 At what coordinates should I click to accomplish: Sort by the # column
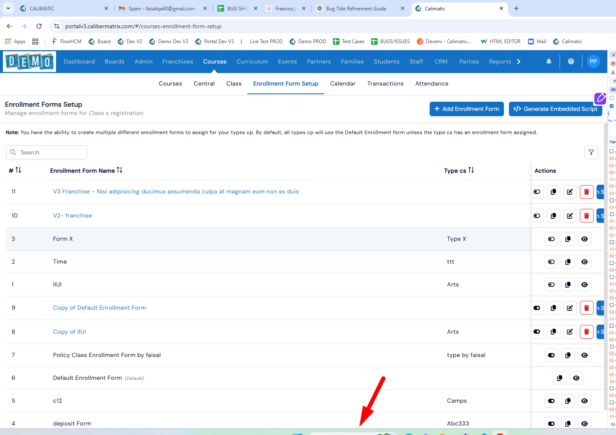point(18,170)
